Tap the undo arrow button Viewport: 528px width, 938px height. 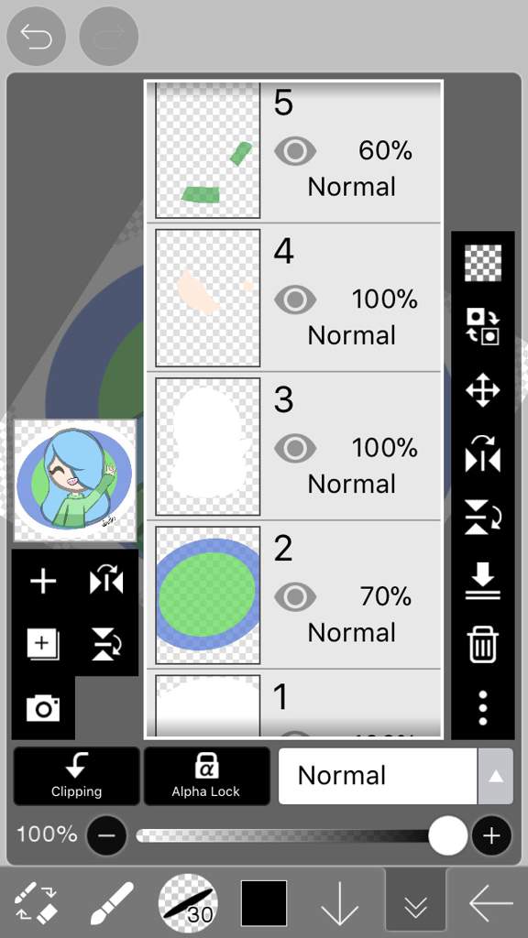[36, 36]
